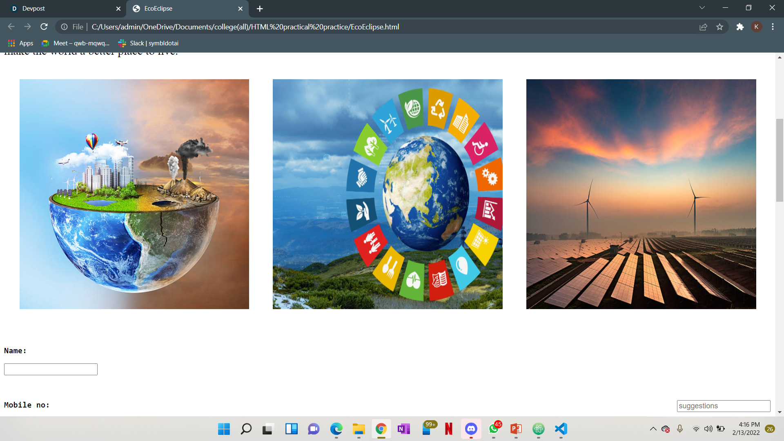
Task: Open PowerPoint from the taskbar
Action: pos(515,429)
